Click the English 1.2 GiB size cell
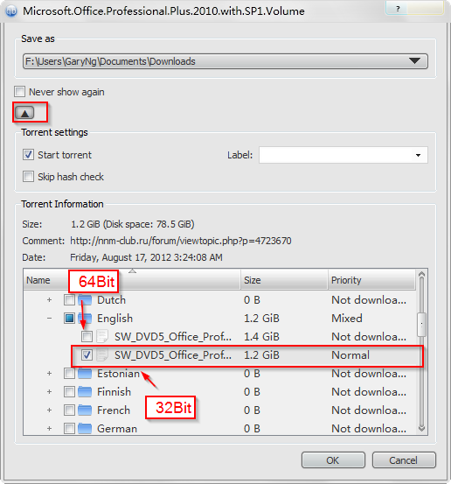This screenshot has height=484, width=451. click(x=261, y=319)
